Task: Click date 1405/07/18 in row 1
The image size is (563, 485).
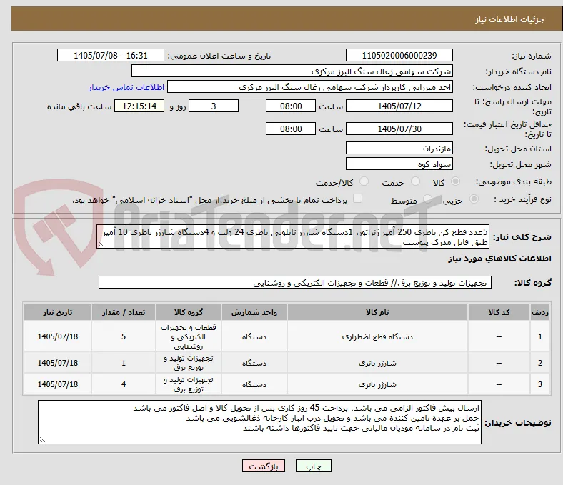Action: tap(57, 336)
